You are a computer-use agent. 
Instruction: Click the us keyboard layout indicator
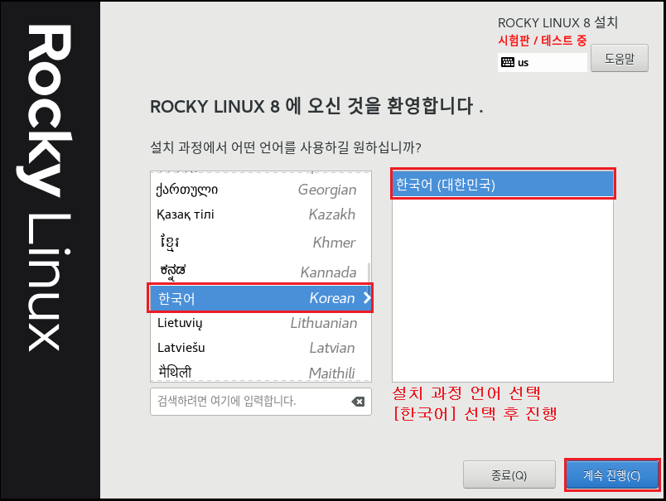[x=543, y=62]
